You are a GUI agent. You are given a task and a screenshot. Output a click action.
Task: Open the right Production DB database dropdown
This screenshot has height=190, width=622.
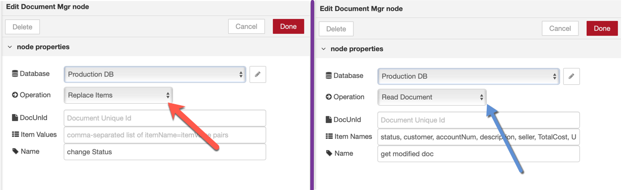(468, 76)
